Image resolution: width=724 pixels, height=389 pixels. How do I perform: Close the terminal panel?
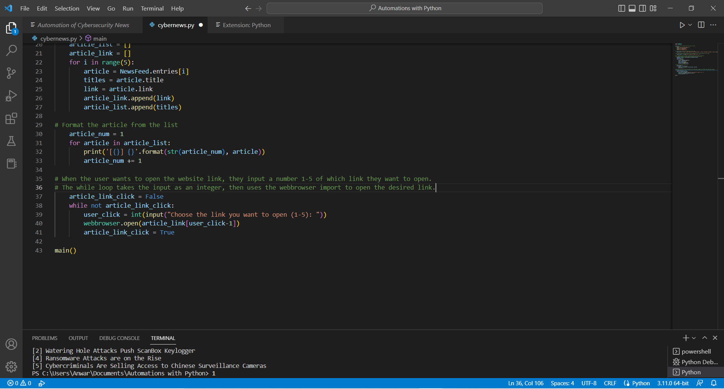click(x=715, y=338)
